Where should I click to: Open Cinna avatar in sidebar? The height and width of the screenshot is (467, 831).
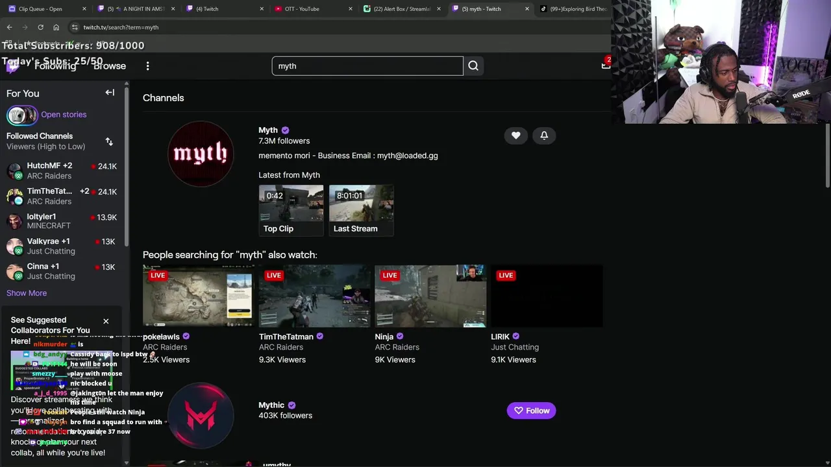14,272
